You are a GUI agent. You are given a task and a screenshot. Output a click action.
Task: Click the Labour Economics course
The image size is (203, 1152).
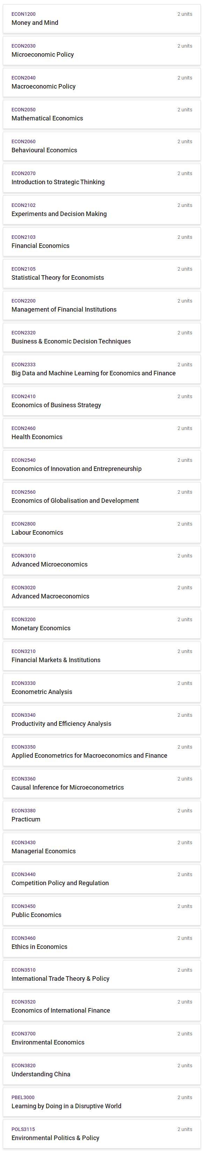101,529
